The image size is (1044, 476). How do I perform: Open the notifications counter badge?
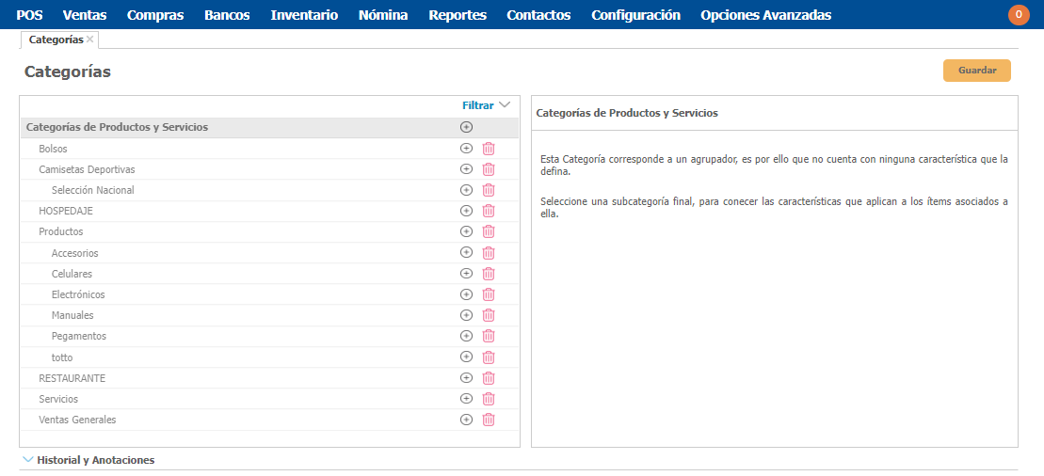(1019, 14)
